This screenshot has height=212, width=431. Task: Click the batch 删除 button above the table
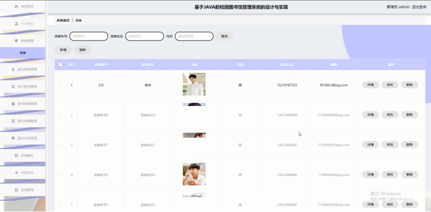click(83, 49)
